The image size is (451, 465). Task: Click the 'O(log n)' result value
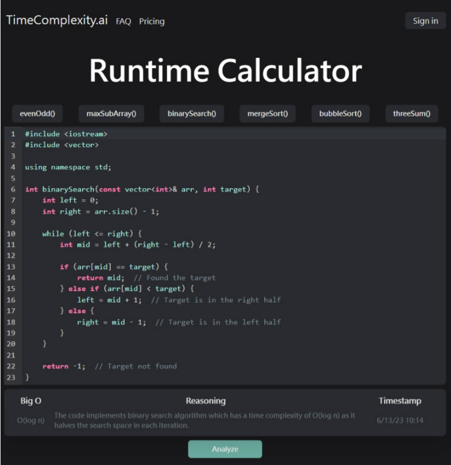pyautogui.click(x=31, y=420)
